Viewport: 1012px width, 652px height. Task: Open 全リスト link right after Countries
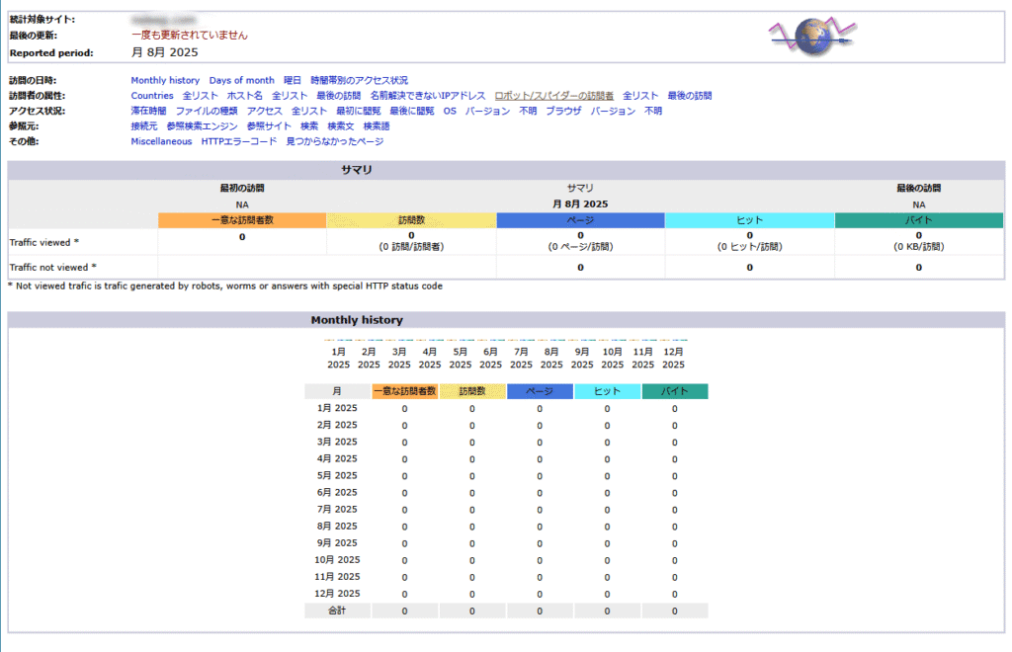pos(200,96)
